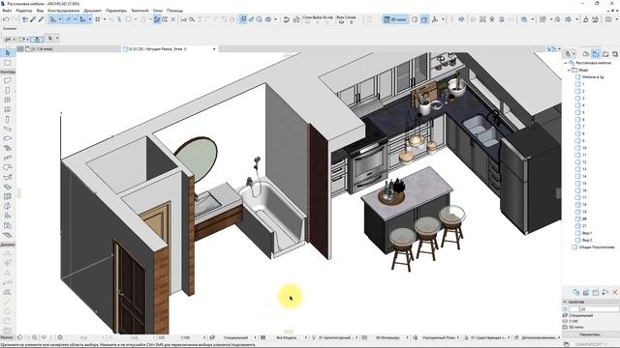Click the trim scissors icon
Viewport: 620px width, 348px height.
pos(183,19)
